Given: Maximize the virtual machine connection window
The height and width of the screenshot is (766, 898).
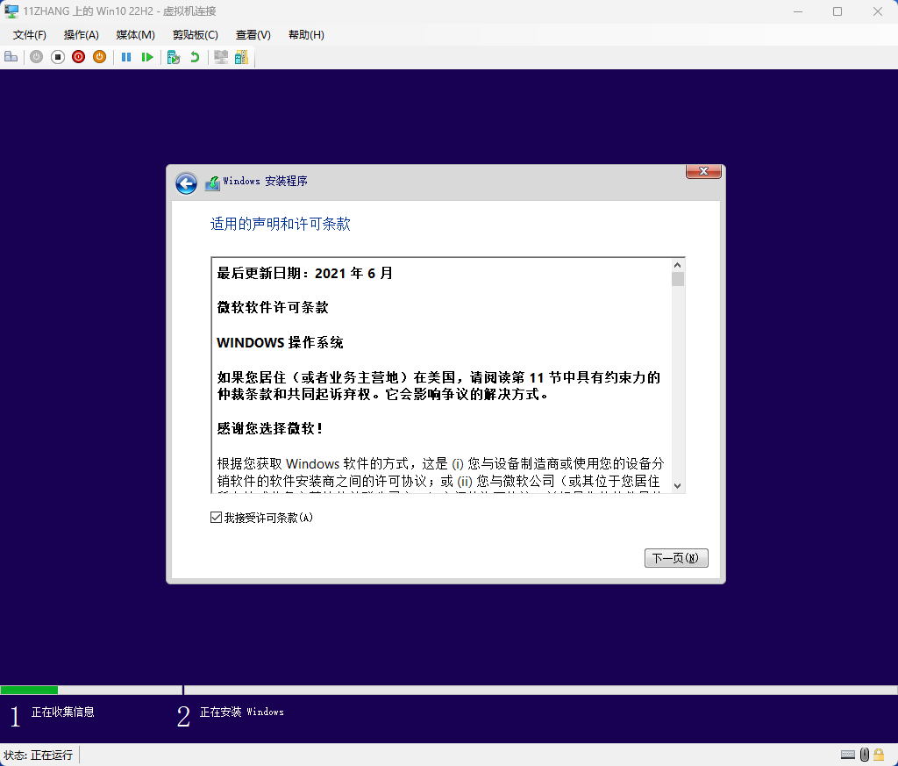Looking at the screenshot, I should click(x=837, y=11).
